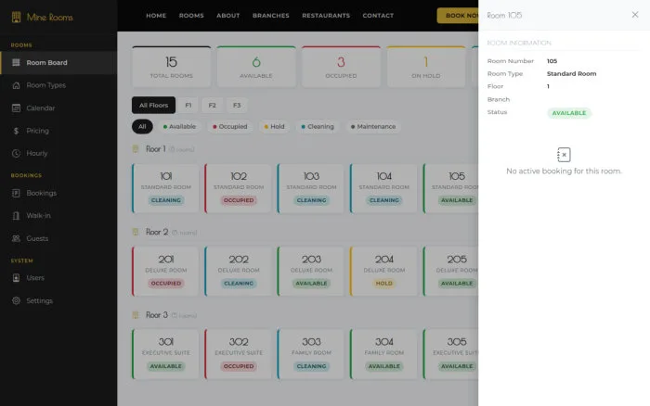Click the Walk-in door icon
Image resolution: width=650 pixels, height=406 pixels.
(16, 216)
